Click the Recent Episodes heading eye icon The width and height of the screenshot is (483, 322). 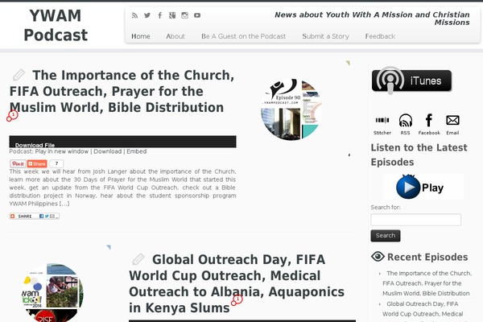(x=378, y=257)
